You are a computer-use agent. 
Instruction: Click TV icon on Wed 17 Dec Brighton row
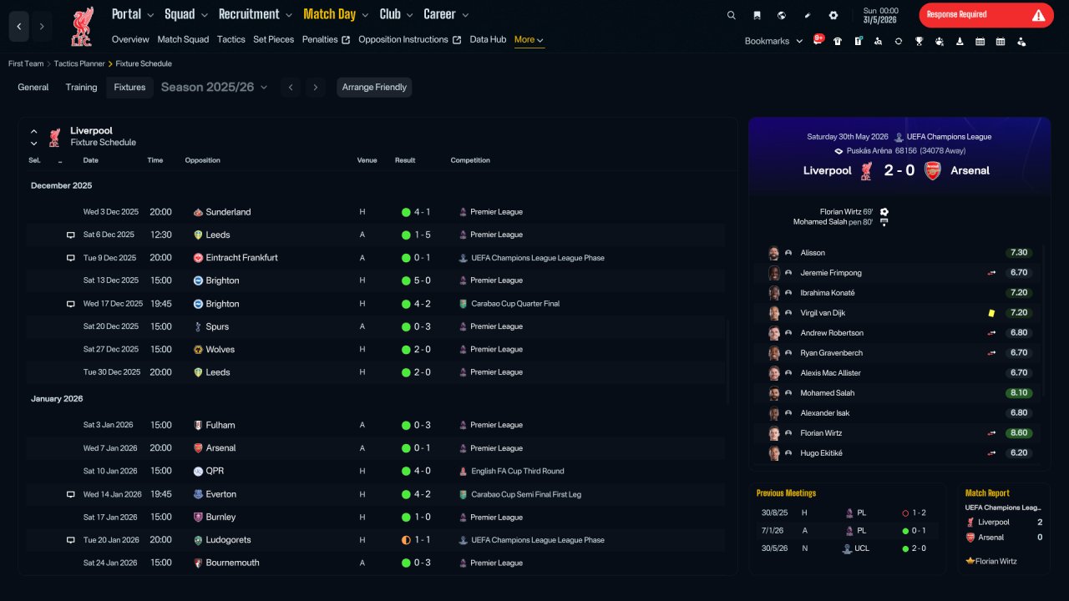71,304
